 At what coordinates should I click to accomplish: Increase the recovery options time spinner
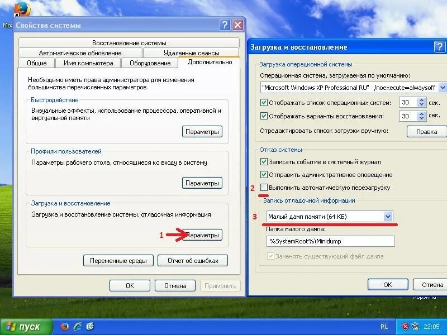coord(422,114)
